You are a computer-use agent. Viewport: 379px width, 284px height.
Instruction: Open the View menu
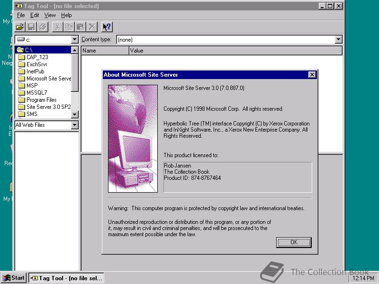50,15
